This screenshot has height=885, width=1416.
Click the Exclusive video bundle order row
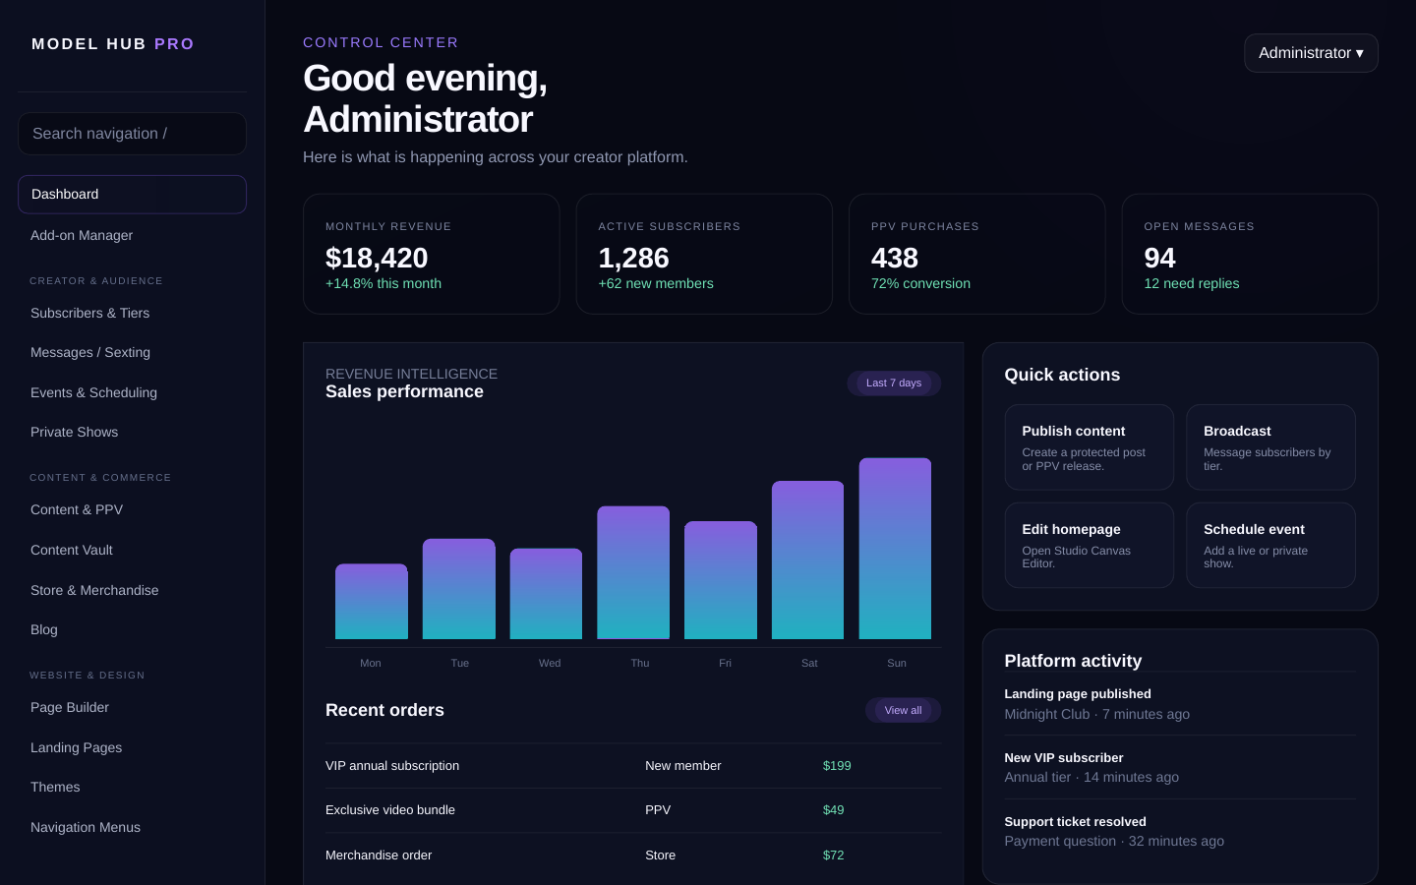point(633,810)
